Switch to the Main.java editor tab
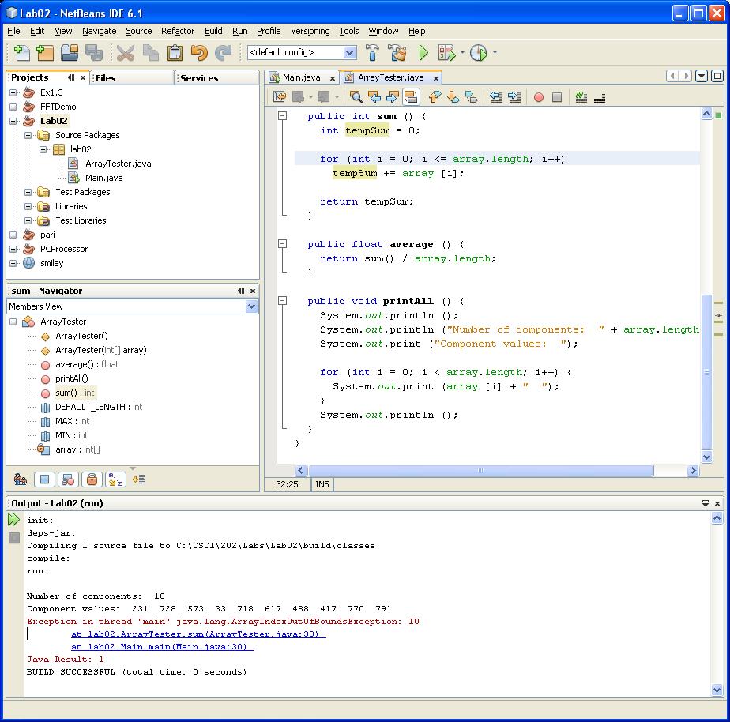 point(301,77)
